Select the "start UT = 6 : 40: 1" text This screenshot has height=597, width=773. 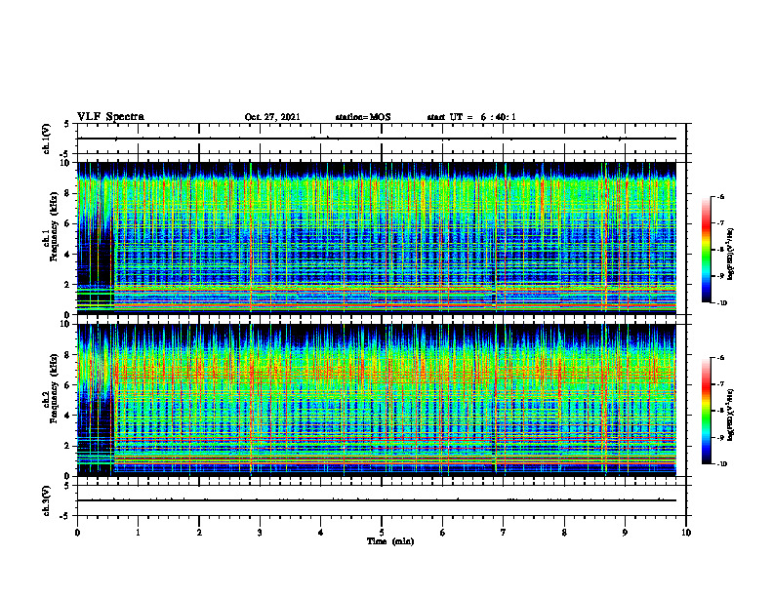pyautogui.click(x=471, y=117)
